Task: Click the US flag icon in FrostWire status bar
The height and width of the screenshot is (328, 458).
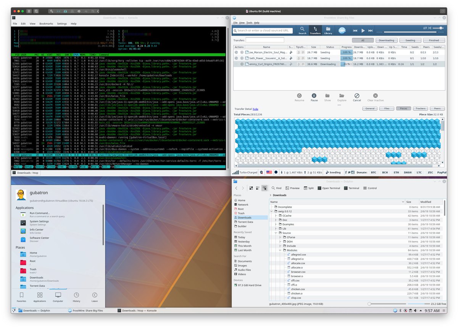Action: tap(269, 172)
